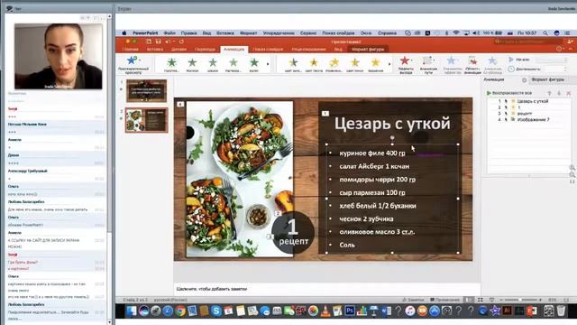Open the animation motion paths button

point(428,64)
